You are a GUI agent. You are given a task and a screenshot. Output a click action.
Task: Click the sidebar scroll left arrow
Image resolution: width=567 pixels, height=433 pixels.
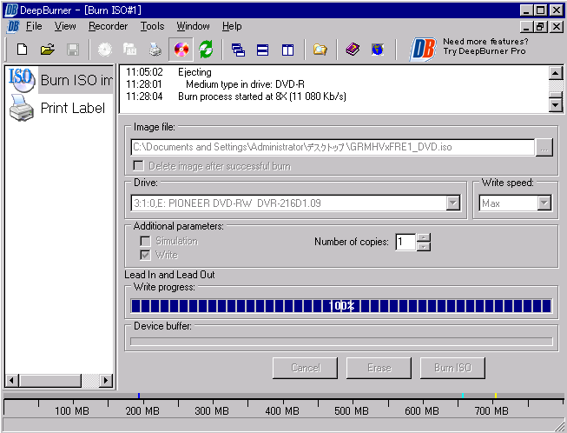coord(12,381)
